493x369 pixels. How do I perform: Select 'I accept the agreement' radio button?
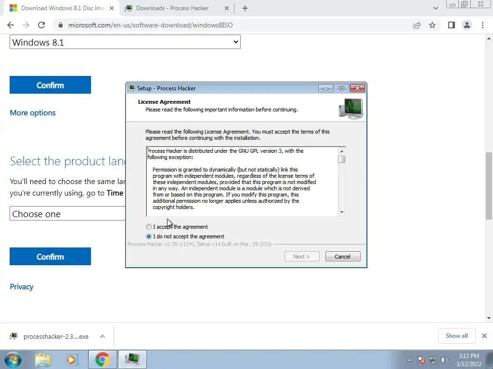tap(149, 227)
